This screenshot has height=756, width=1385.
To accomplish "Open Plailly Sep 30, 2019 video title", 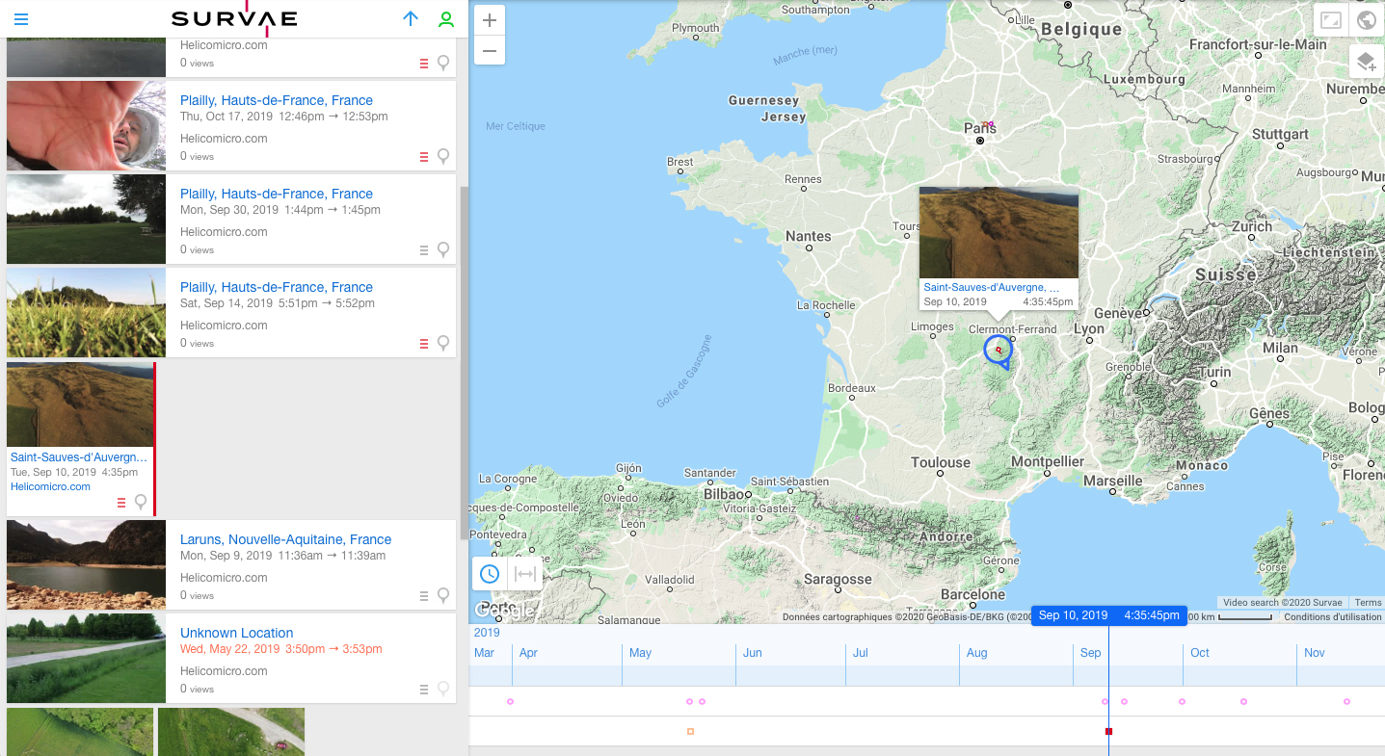I will pyautogui.click(x=277, y=194).
